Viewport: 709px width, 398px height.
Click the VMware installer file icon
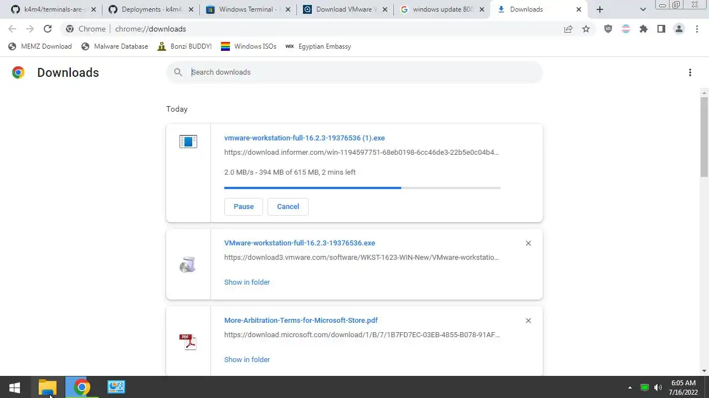click(188, 265)
